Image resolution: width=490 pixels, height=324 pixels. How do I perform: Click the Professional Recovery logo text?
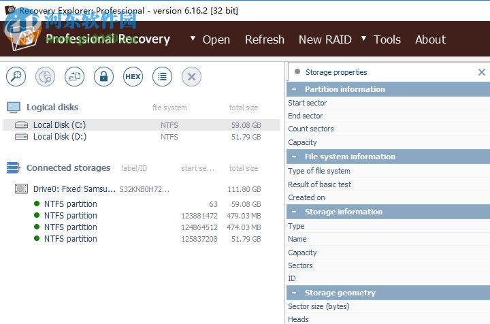108,39
